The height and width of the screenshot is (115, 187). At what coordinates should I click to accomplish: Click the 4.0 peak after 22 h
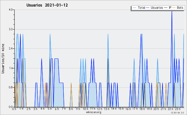click(x=172, y=11)
